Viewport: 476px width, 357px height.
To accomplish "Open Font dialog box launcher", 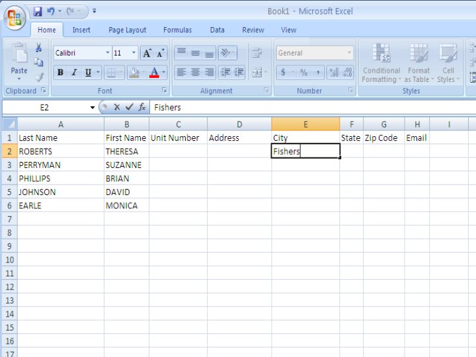I will (164, 90).
